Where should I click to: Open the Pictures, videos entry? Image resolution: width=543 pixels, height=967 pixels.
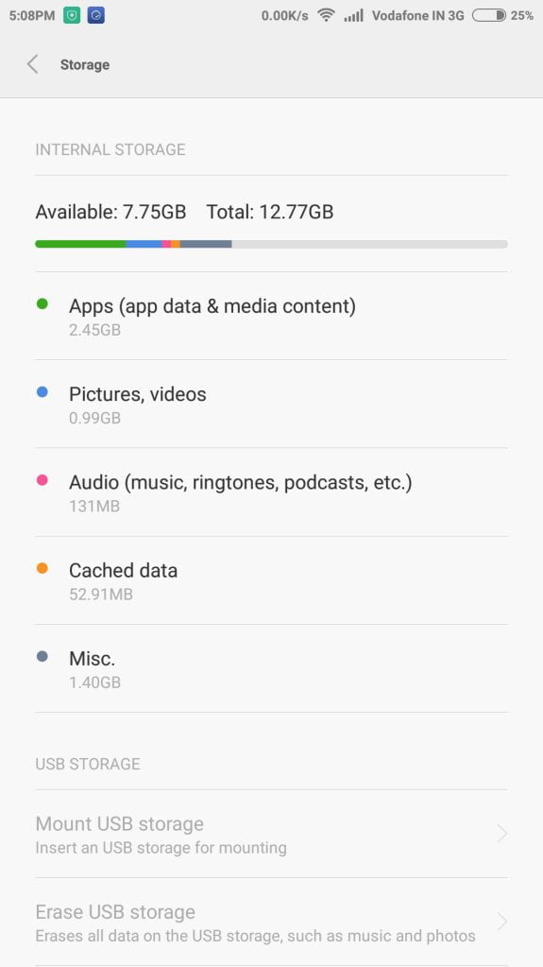click(271, 404)
